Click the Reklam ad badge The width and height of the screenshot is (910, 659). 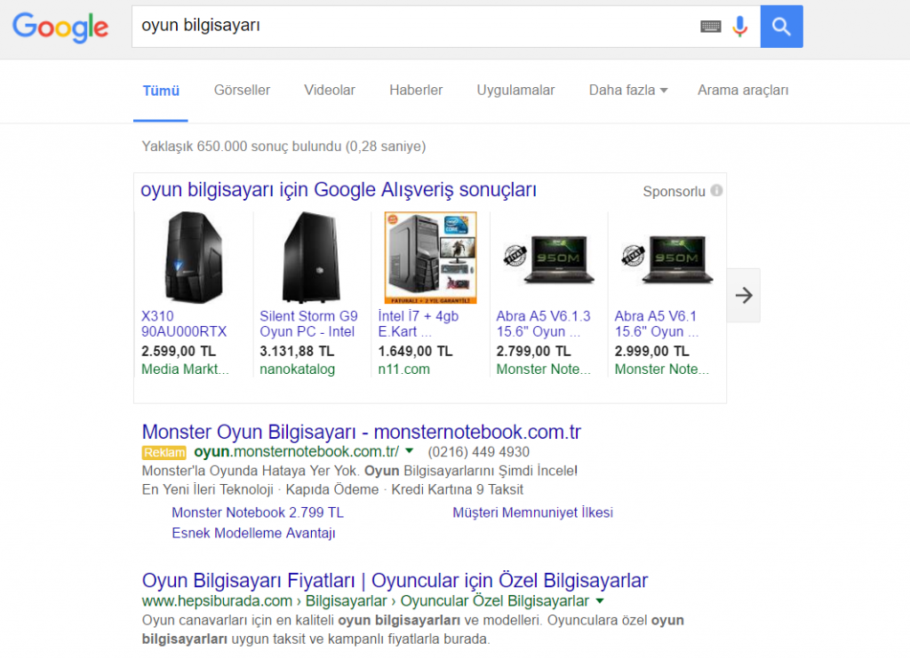coord(164,452)
